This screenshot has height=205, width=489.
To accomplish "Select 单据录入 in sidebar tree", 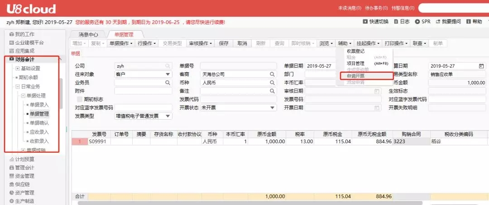I will (x=39, y=105).
